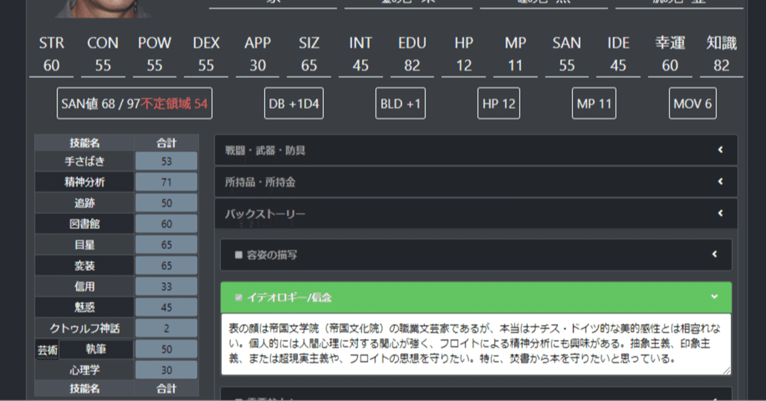Screen dimensions: 766x401
Task: Select the SIZ value 65
Action: [309, 66]
